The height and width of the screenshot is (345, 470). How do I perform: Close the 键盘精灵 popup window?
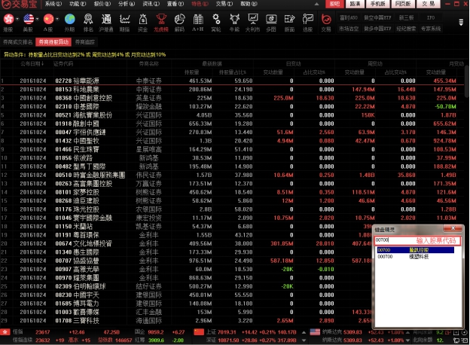(x=453, y=231)
